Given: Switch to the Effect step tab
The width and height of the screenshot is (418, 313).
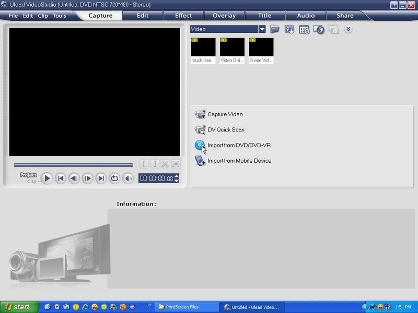Looking at the screenshot, I should tap(183, 16).
